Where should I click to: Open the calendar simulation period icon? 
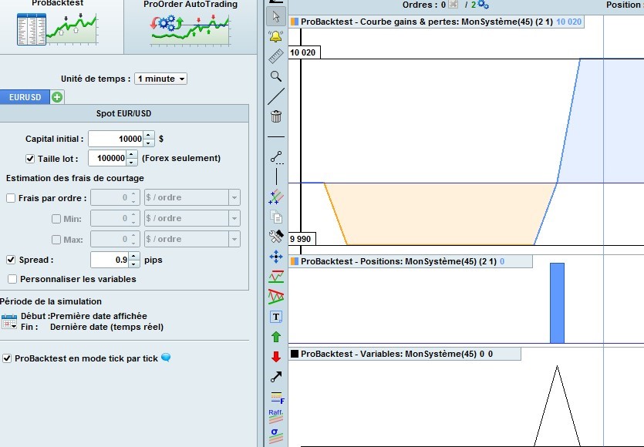click(9, 321)
